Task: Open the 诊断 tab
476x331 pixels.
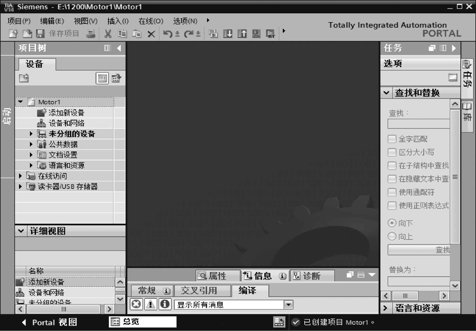Action: click(312, 276)
